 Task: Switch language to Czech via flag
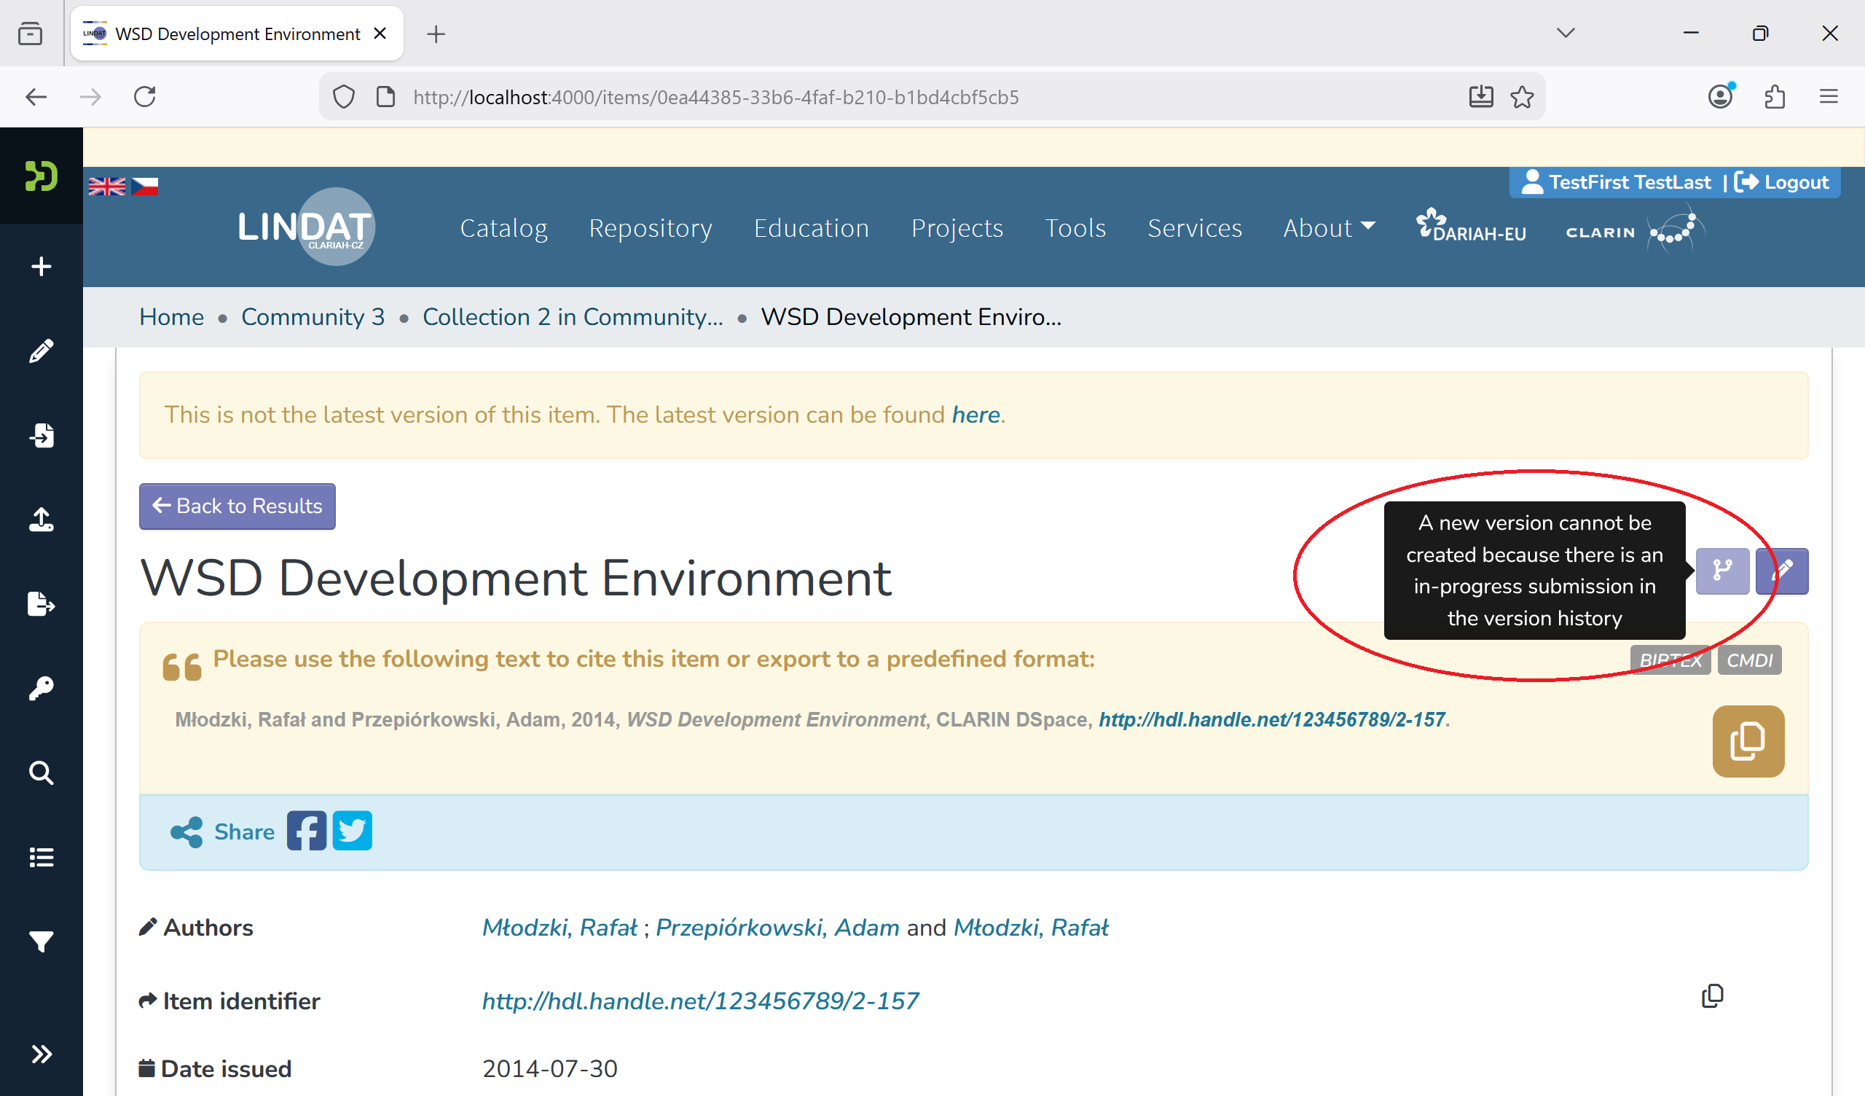144,186
